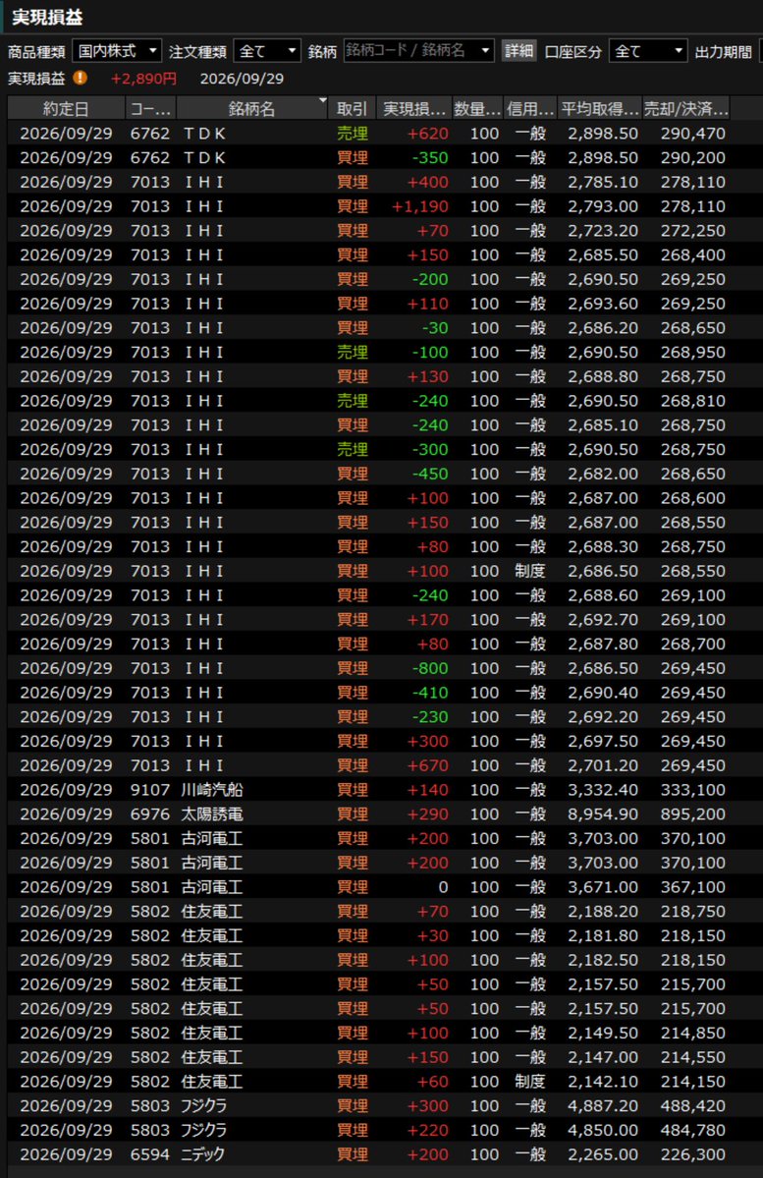
Task: Click the 詳細 button
Action: tap(518, 50)
